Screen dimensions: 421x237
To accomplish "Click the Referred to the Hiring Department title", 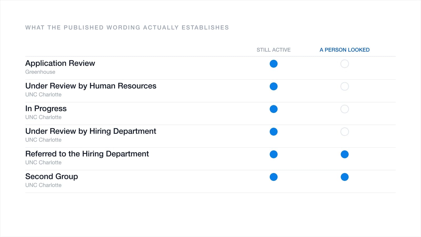I will tap(87, 154).
